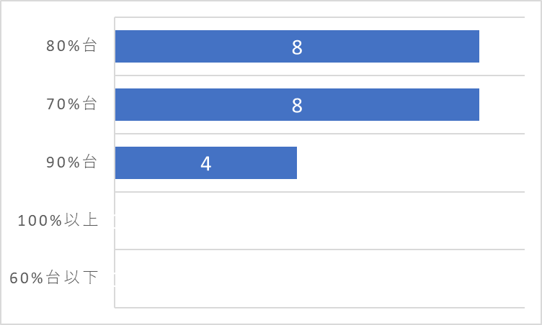Image resolution: width=542 pixels, height=325 pixels.
Task: Click the 80%台 category axis label
Action: point(71,45)
